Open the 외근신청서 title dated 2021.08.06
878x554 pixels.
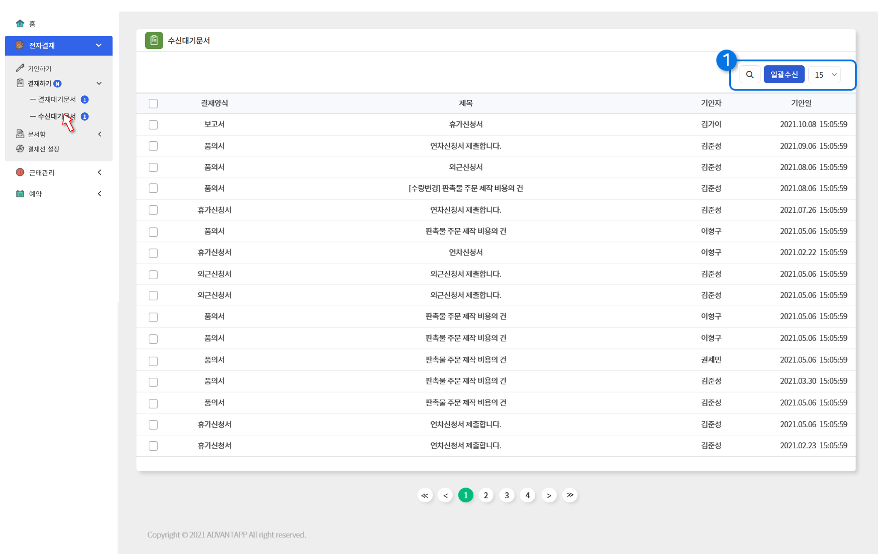coord(466,167)
